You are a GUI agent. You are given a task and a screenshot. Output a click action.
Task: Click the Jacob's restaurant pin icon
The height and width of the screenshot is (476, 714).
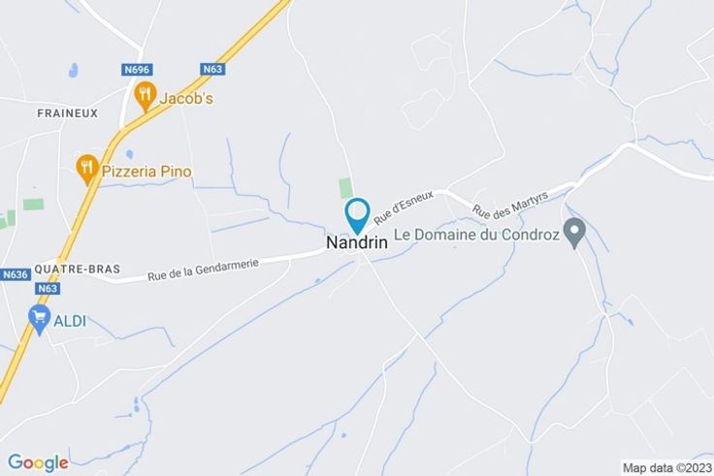(146, 97)
